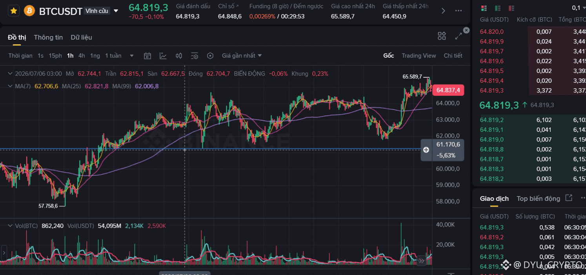Select the 1ng interval
Viewport: 586px width, 275px height.
click(x=95, y=56)
